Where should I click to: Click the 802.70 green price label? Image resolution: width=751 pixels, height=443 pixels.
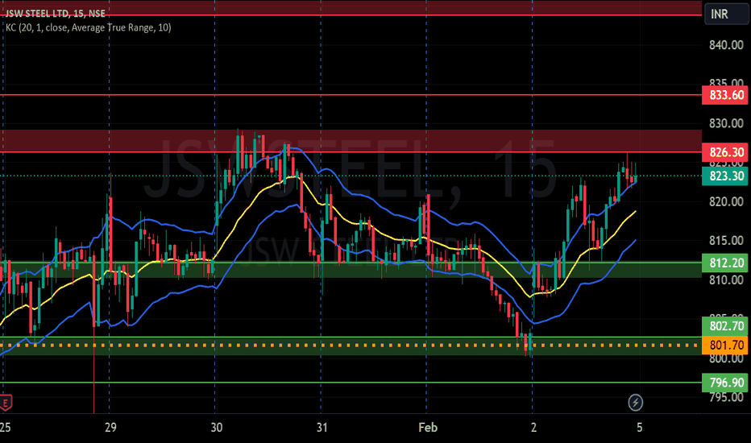tap(725, 326)
